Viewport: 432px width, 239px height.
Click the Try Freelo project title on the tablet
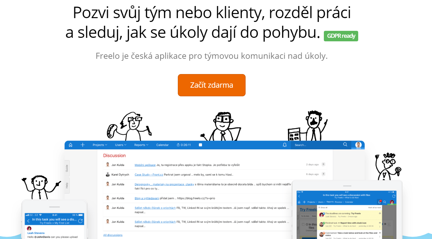click(x=308, y=210)
